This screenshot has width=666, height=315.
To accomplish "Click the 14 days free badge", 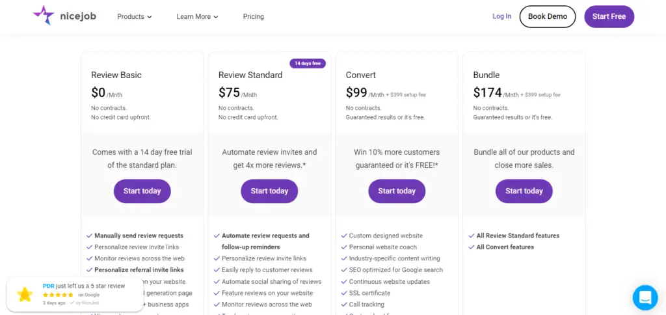I will [x=308, y=63].
